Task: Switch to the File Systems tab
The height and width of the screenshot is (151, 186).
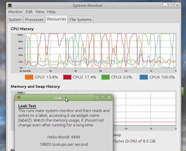Action: point(80,19)
